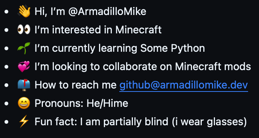The width and height of the screenshot is (259, 138).
Task: Click the "currently learning Some Python" line
Action: [120, 48]
